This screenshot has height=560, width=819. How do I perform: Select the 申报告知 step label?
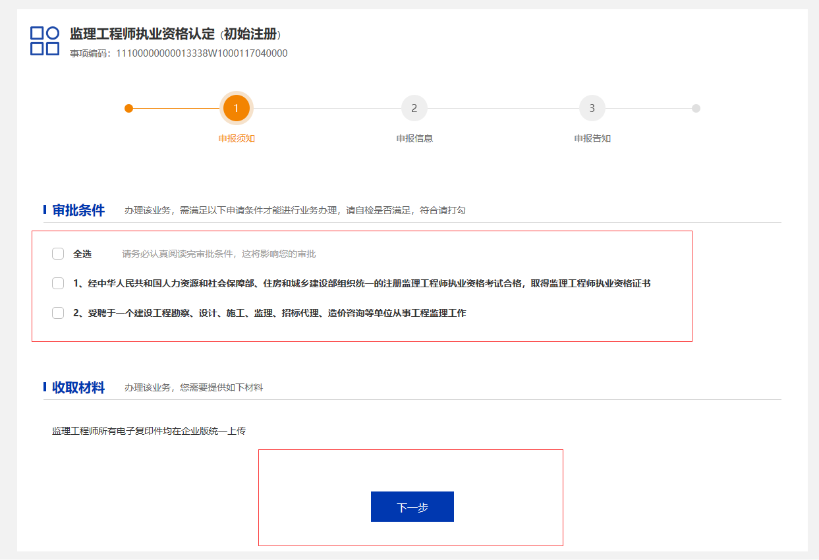point(591,138)
